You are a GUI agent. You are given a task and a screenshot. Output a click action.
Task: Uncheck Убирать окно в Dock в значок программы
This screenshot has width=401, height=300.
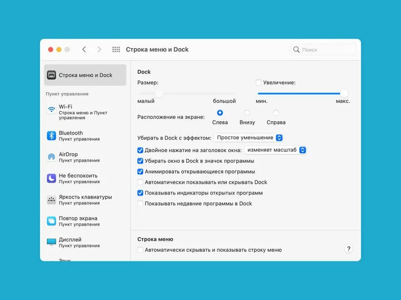click(x=140, y=161)
